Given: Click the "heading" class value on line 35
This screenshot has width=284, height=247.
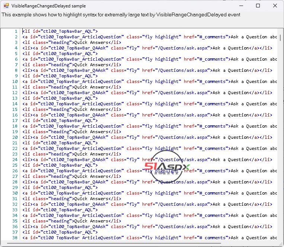Looking at the screenshot, I should pyautogui.click(x=60, y=221).
